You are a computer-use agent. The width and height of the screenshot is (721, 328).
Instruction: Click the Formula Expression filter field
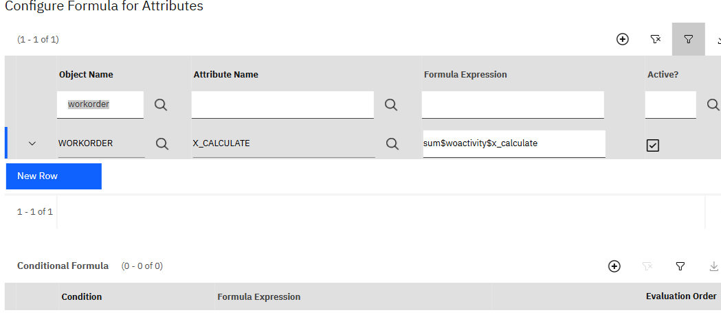512,104
